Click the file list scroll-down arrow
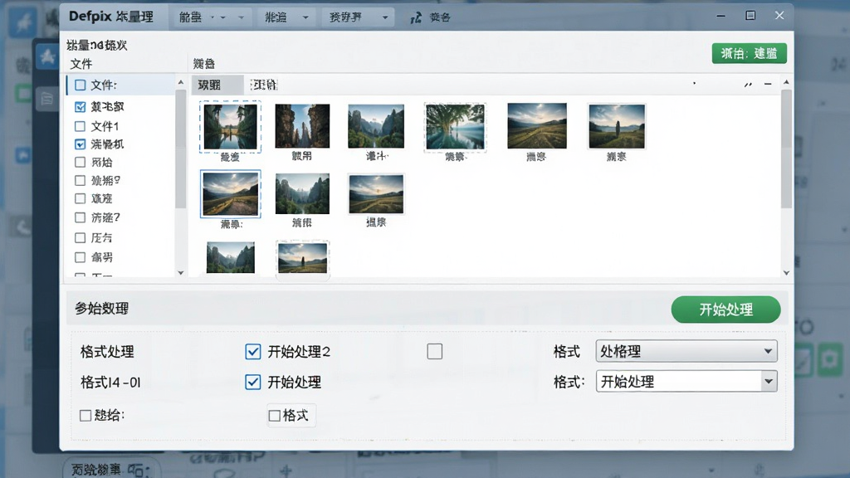Viewport: 850px width, 478px height. tap(180, 272)
